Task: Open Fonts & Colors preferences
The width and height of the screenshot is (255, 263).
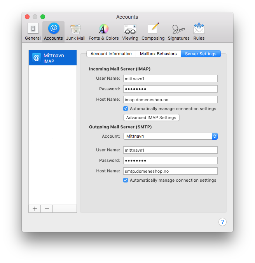Action: (x=103, y=32)
